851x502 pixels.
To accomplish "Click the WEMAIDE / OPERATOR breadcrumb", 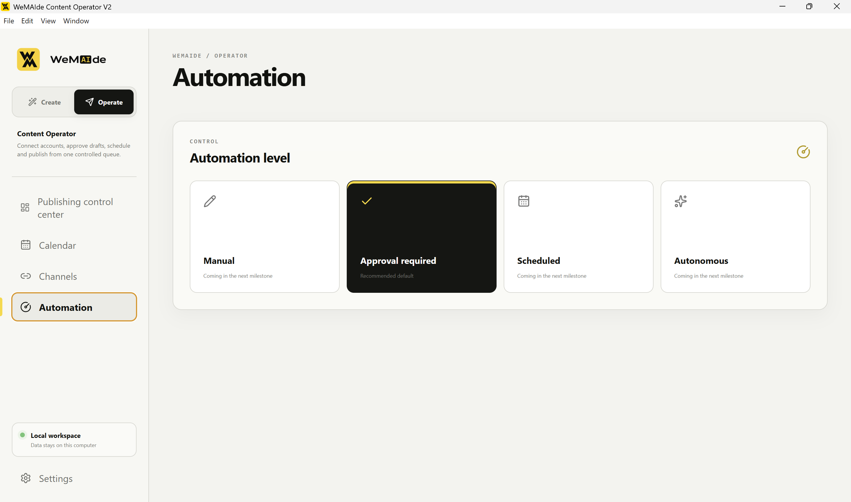I will coord(210,56).
